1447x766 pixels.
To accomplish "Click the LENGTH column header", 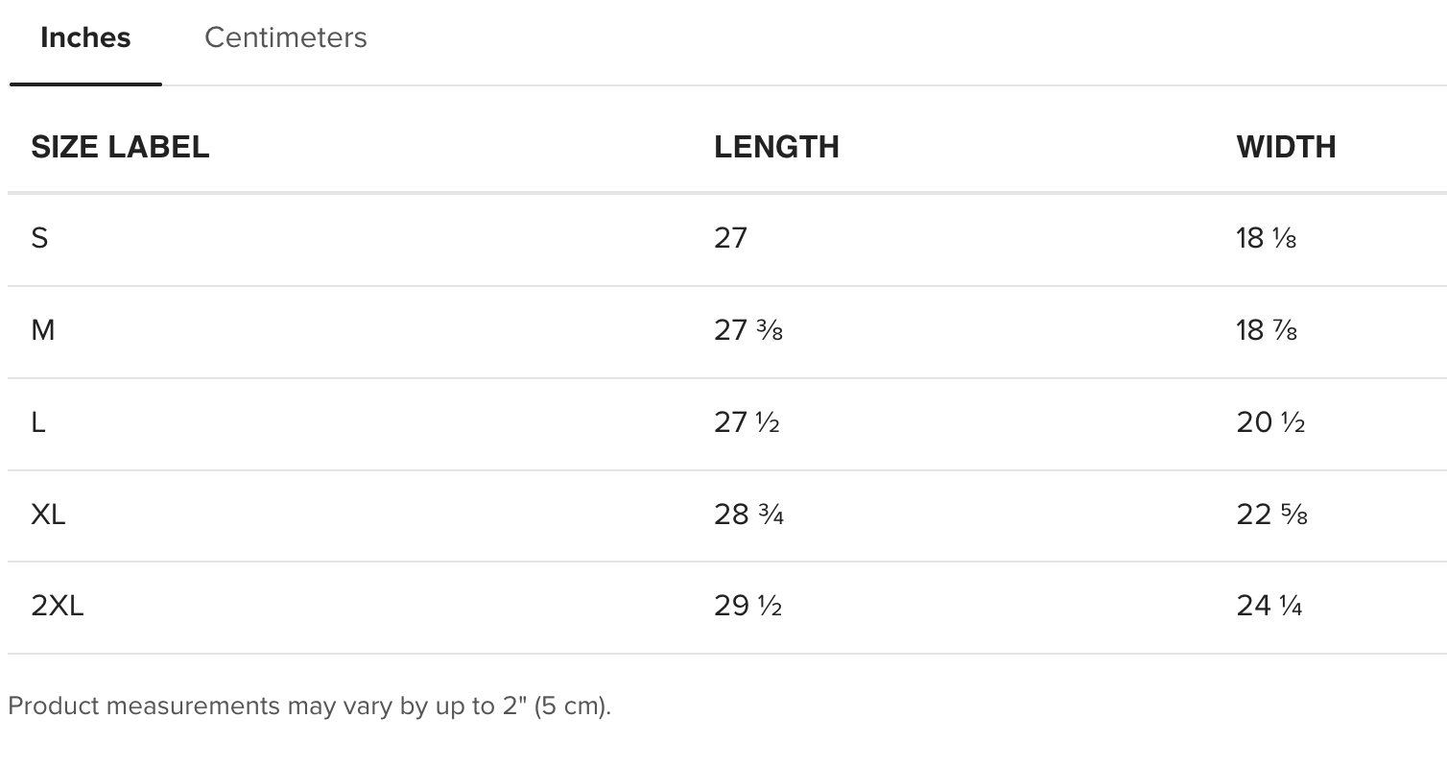I will click(776, 147).
